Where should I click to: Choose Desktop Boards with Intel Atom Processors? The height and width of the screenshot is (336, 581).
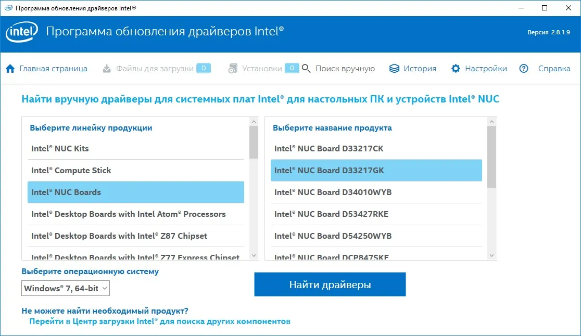135,214
